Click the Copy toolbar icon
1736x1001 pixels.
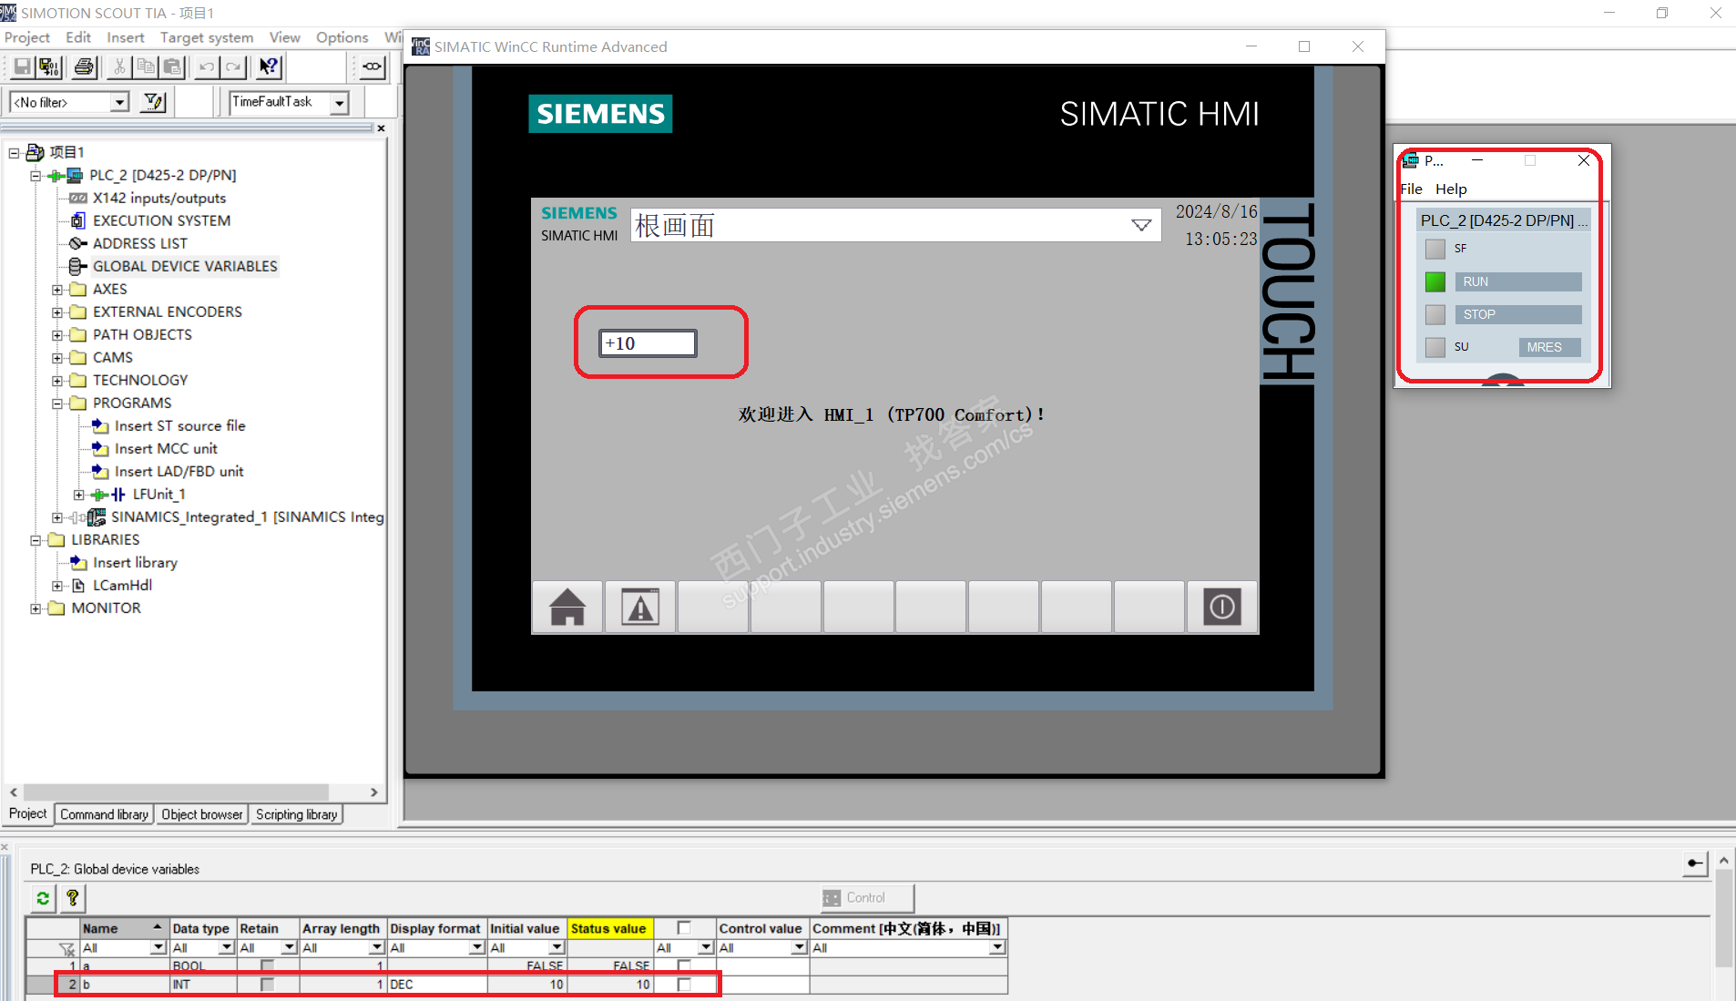pos(146,66)
